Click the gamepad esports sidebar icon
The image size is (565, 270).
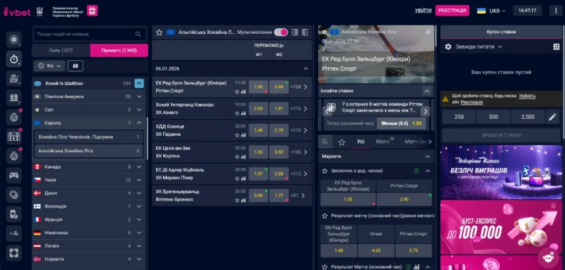tap(14, 175)
